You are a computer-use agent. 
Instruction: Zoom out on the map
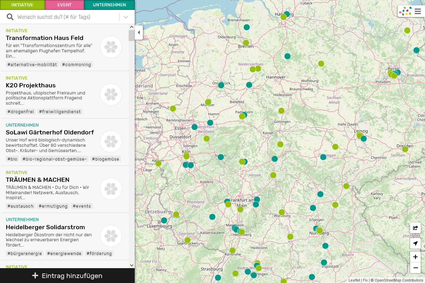pos(415,268)
